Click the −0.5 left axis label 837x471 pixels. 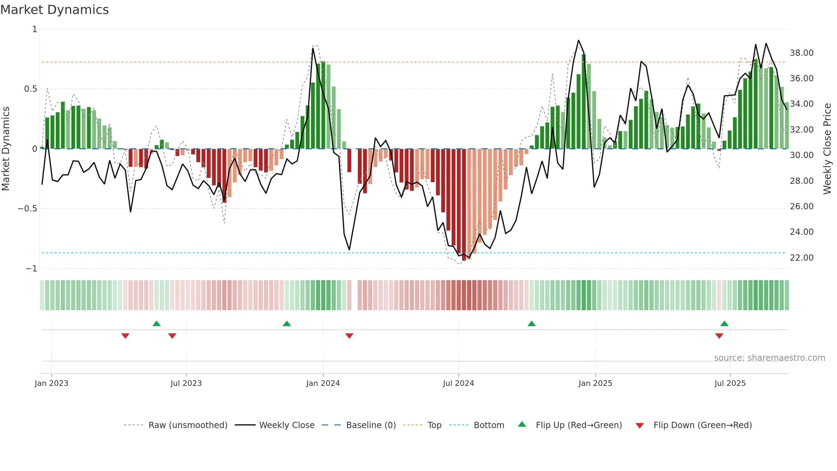pos(28,209)
